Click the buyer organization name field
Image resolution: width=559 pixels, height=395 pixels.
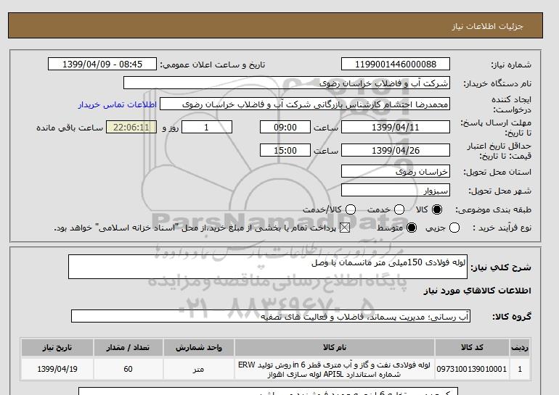tap(287, 83)
